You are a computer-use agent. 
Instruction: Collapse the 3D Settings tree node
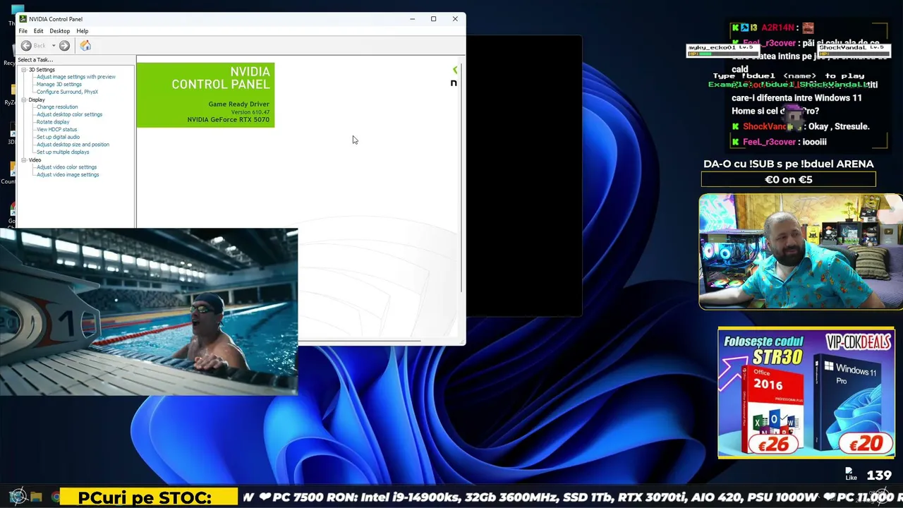click(x=23, y=70)
